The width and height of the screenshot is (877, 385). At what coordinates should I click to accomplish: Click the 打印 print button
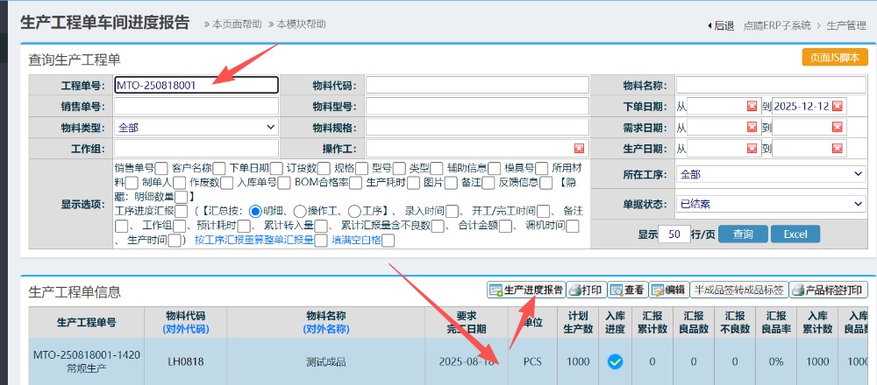point(585,290)
